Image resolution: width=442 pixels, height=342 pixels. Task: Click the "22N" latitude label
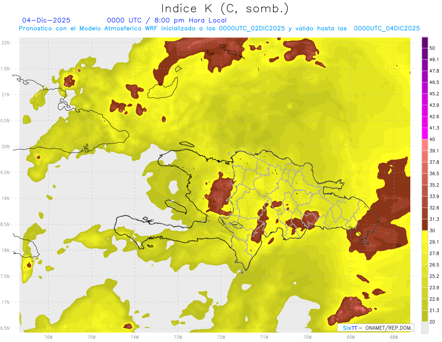pos(6,42)
